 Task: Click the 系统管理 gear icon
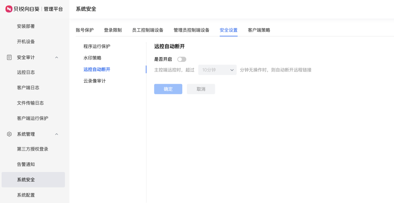click(x=9, y=134)
